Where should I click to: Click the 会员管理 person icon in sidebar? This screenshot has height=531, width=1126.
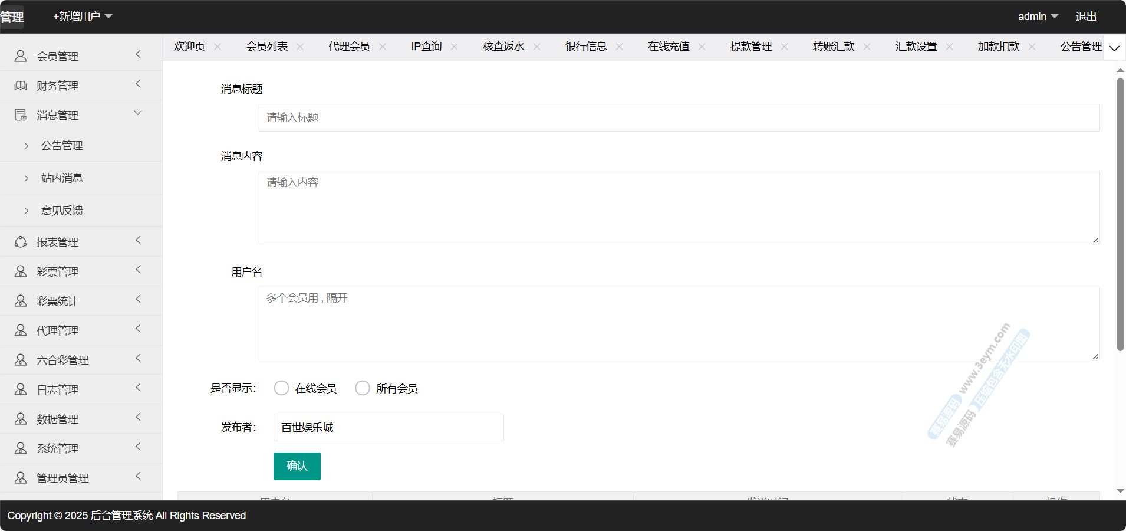tap(21, 56)
